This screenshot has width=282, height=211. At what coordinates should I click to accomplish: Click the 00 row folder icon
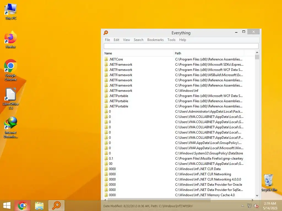[106, 164]
